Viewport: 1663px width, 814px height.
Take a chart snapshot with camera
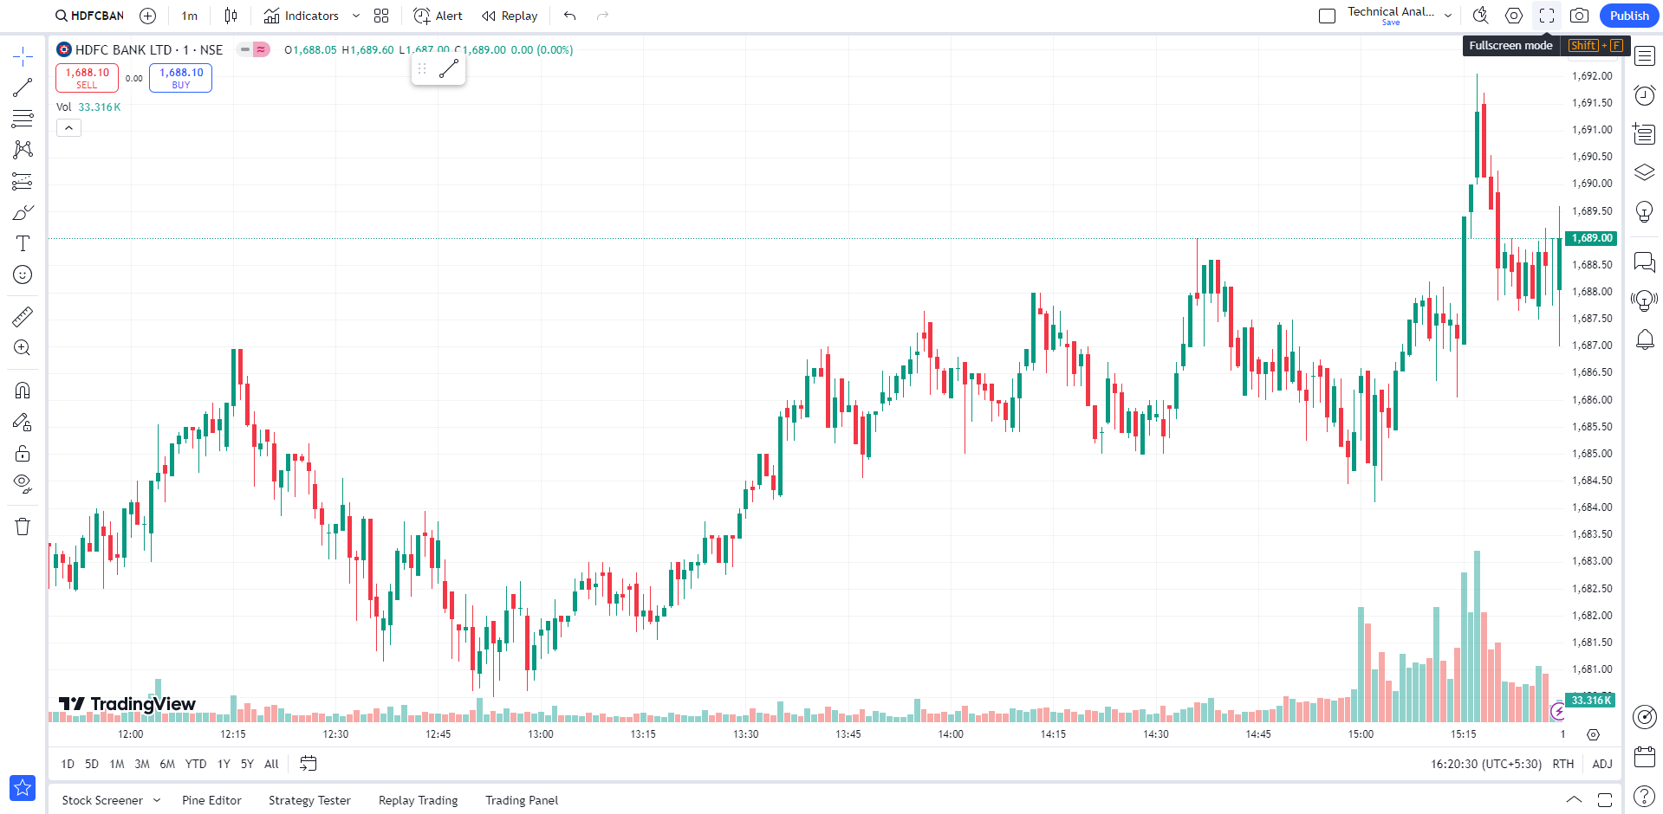click(x=1579, y=16)
